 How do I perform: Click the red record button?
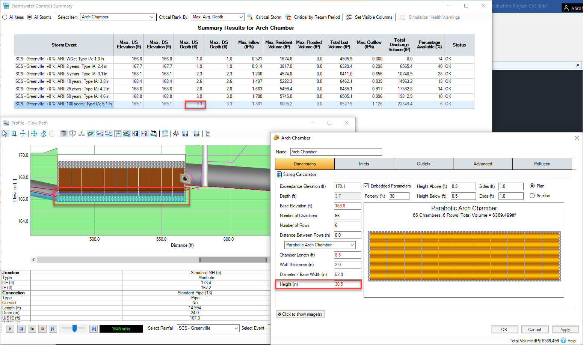pos(42,329)
